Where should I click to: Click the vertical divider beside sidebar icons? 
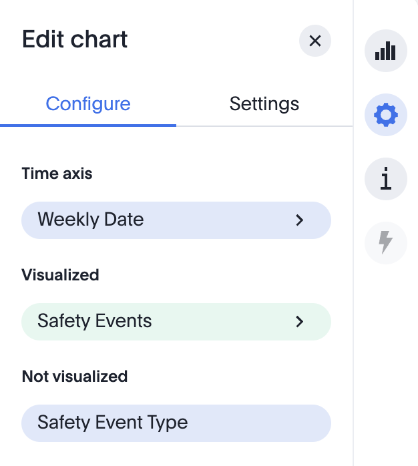point(353,267)
